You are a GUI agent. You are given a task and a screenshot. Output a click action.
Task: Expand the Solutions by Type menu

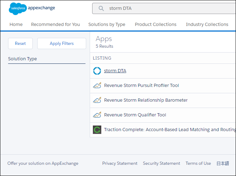[107, 24]
